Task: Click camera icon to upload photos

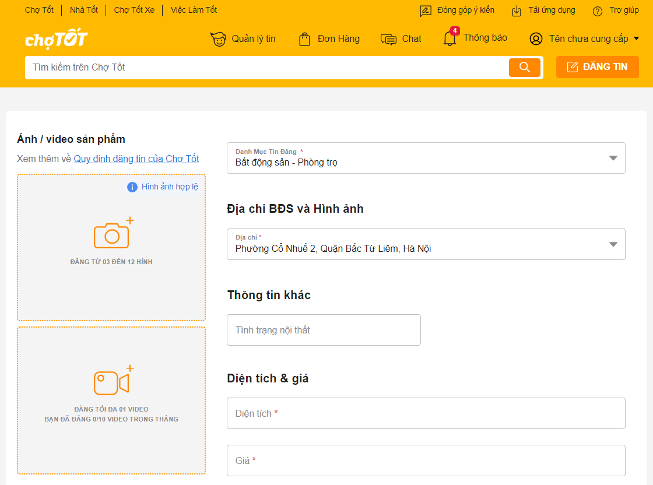Action: point(111,235)
